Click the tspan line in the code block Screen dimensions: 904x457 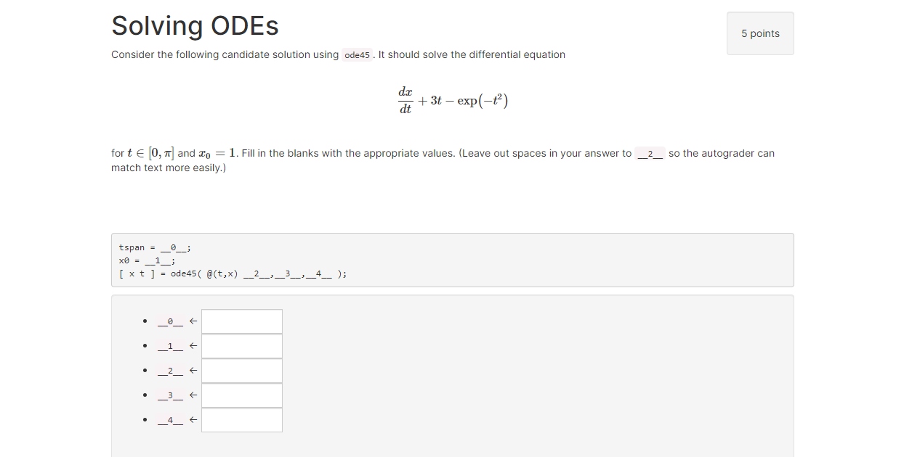click(x=153, y=247)
